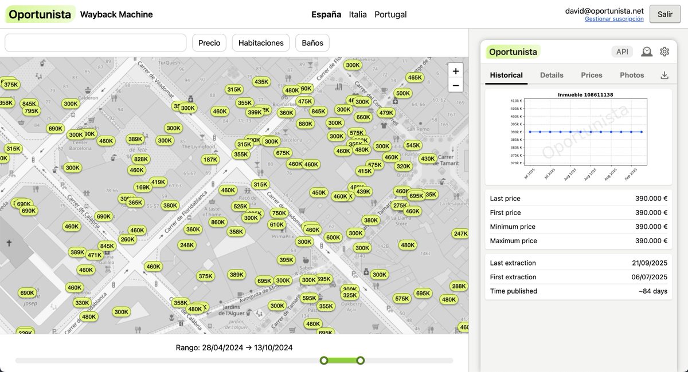Click the Oportunista logo in the header

(40, 14)
